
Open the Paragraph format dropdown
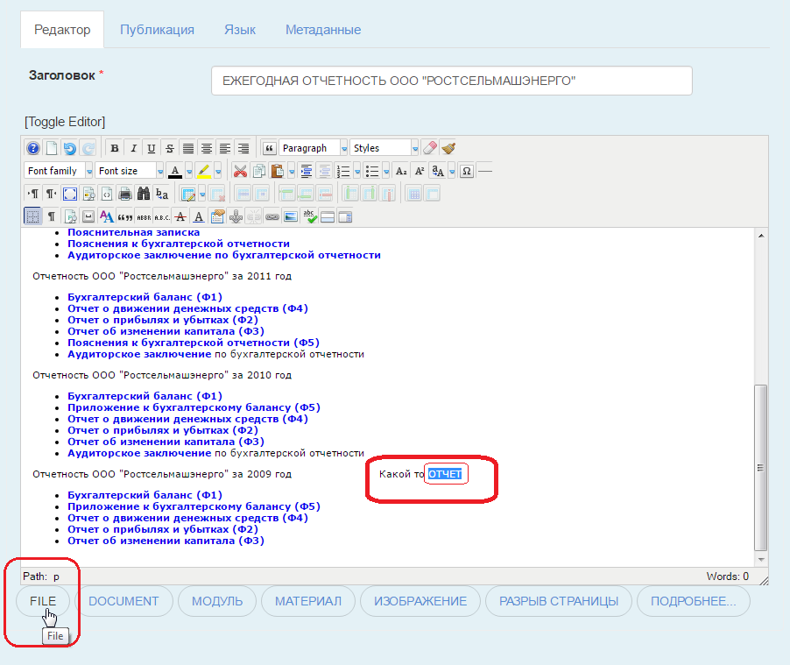pyautogui.click(x=314, y=148)
